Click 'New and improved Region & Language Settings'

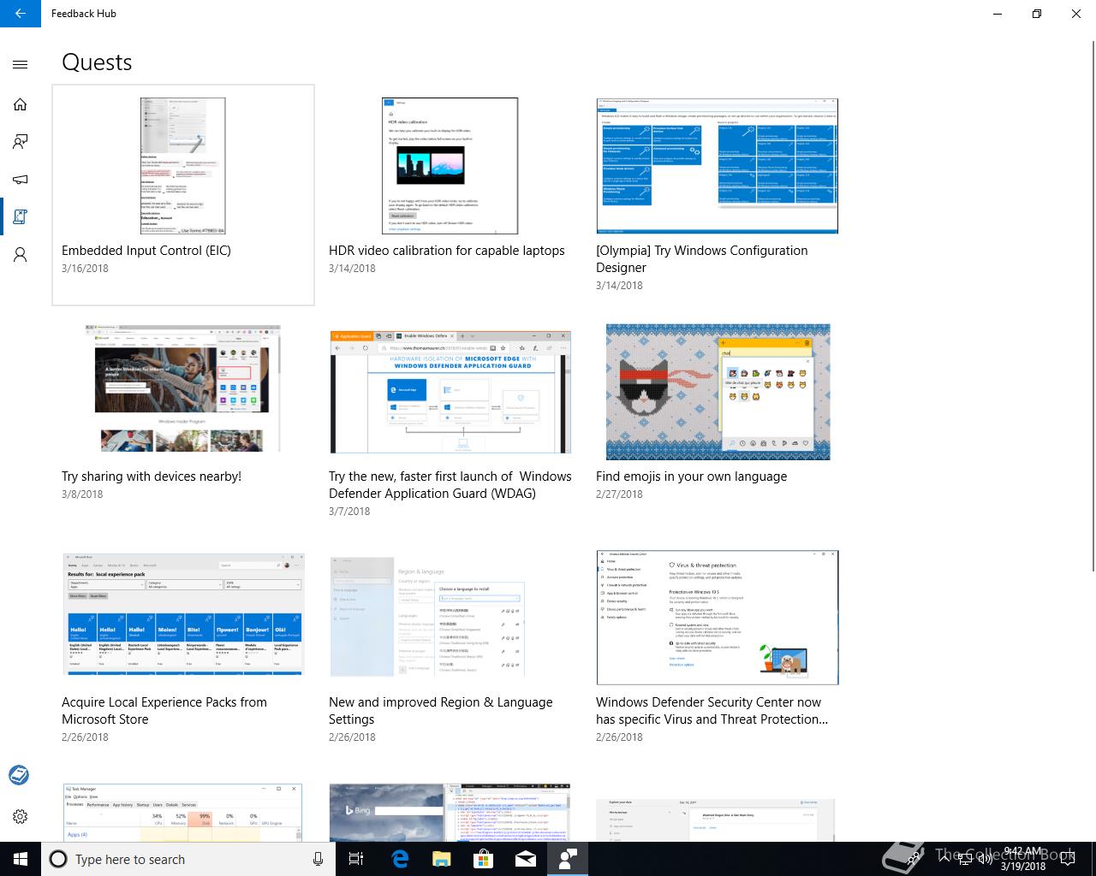tap(441, 711)
